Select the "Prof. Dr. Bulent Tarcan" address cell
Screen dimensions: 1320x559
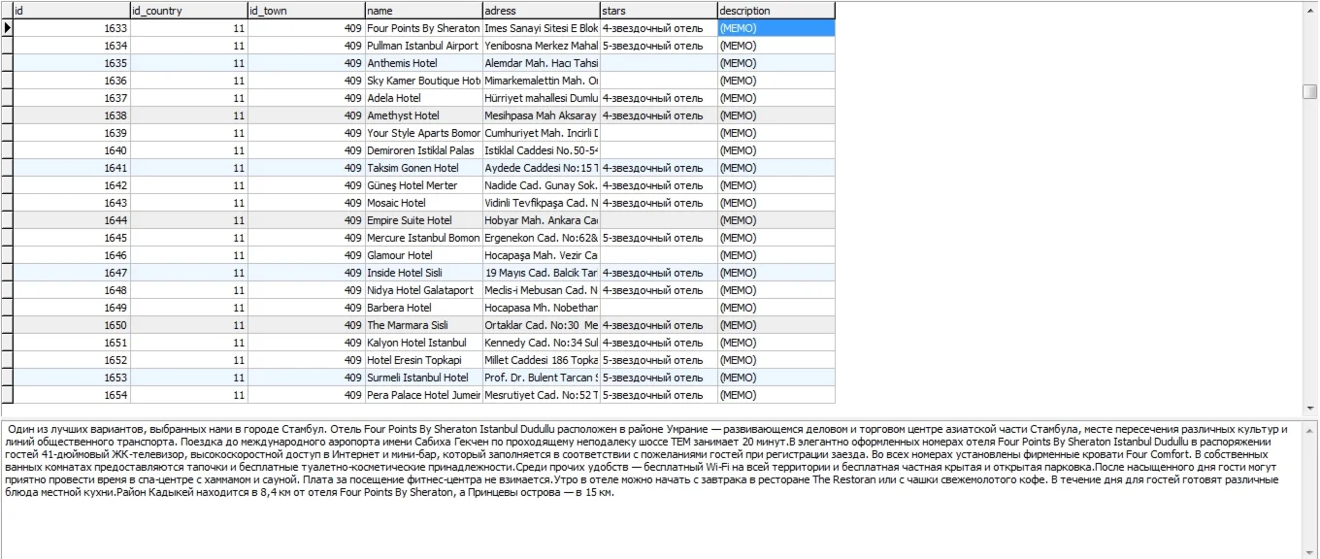pyautogui.click(x=541, y=378)
